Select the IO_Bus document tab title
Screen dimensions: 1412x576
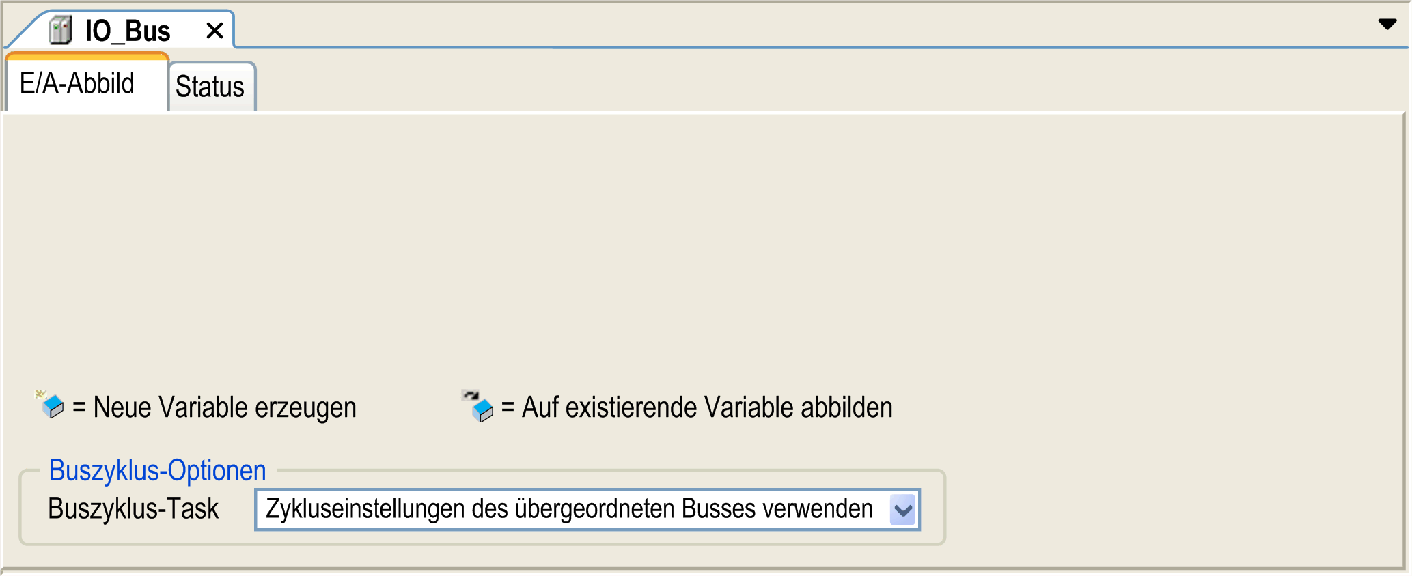128,31
